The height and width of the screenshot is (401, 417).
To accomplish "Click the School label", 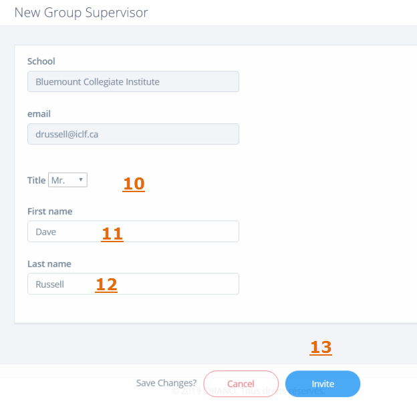I will tap(41, 61).
